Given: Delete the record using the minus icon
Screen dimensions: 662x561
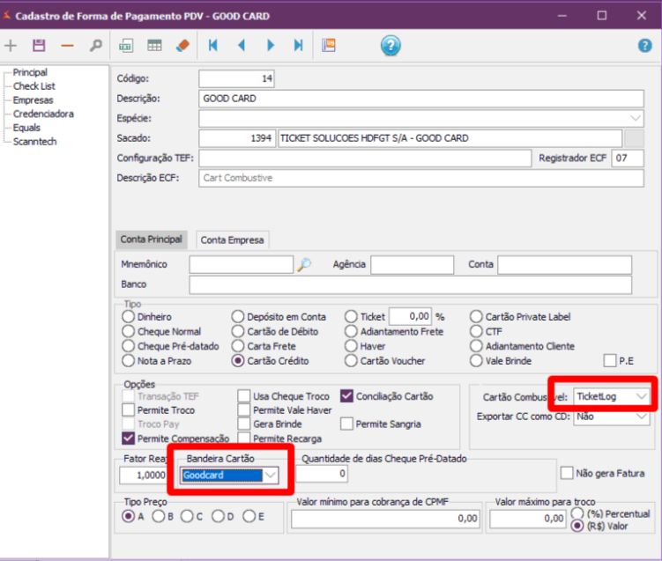Looking at the screenshot, I should (x=67, y=46).
